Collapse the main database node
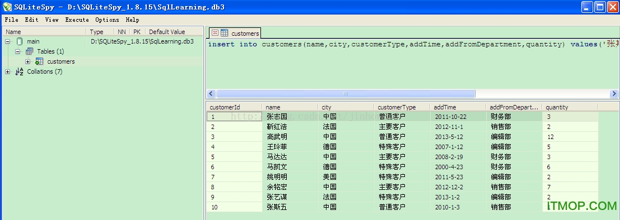 (x=7, y=41)
